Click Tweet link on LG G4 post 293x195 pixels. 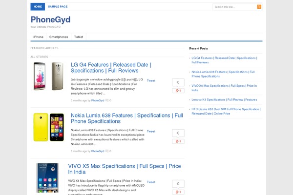151,81
